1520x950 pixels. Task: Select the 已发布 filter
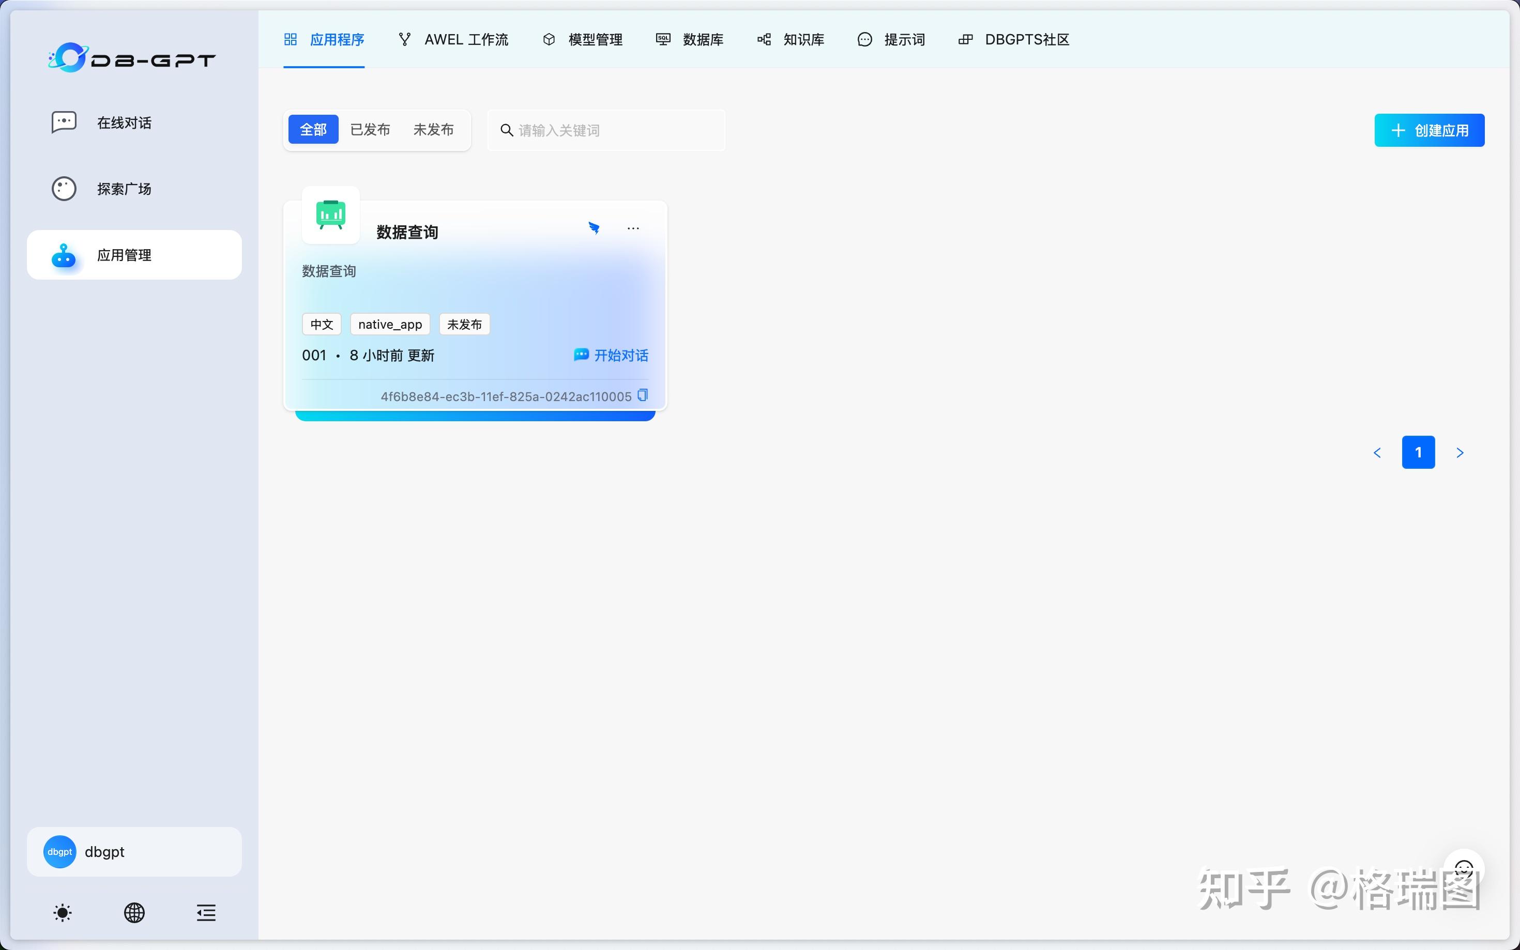370,129
